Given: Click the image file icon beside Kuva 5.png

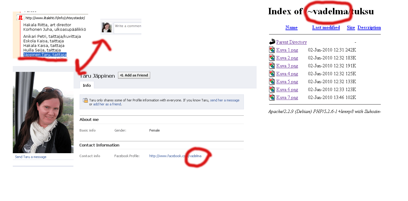Looking at the screenshot, I should click(272, 82).
